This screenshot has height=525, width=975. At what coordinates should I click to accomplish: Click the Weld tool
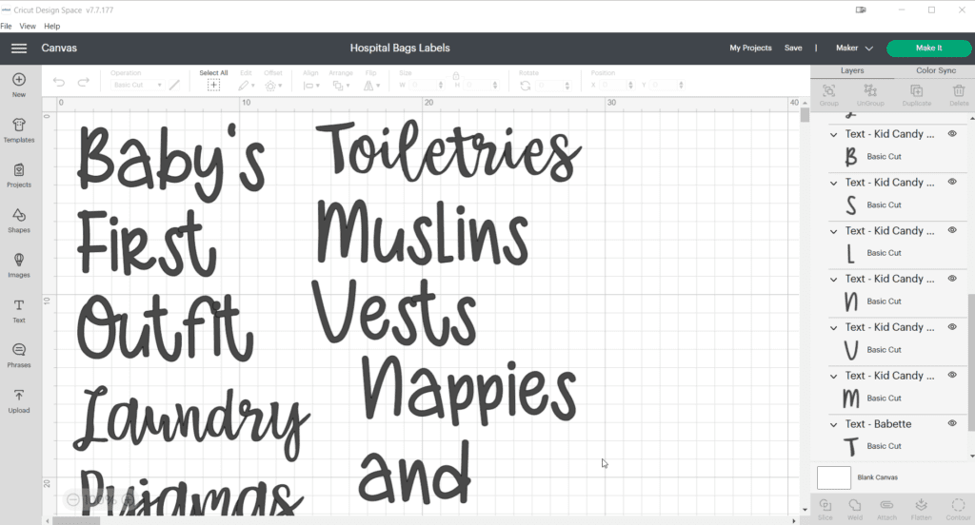pos(855,508)
